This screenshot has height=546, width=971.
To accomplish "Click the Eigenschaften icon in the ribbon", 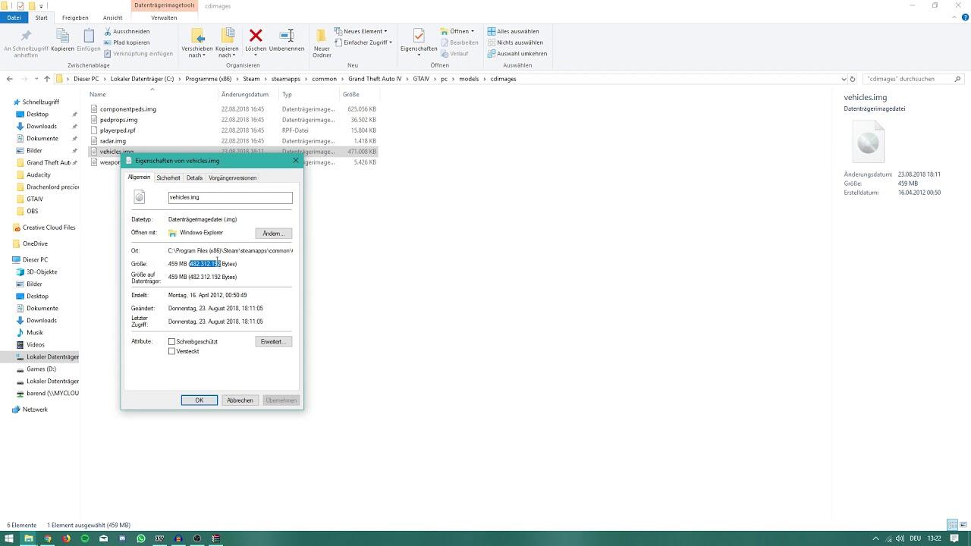I will 419,36.
